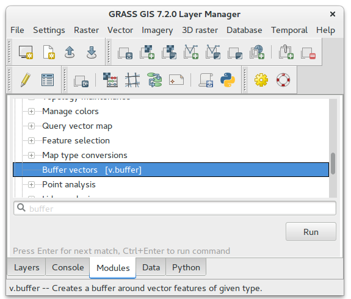Select the Feature selection label

(x=76, y=140)
